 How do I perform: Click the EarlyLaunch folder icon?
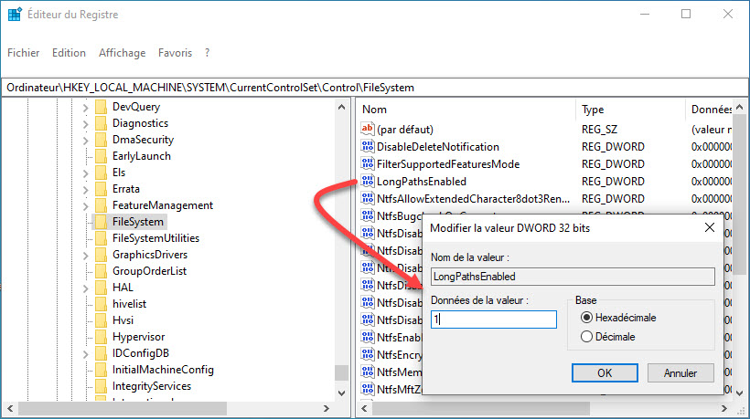(101, 156)
